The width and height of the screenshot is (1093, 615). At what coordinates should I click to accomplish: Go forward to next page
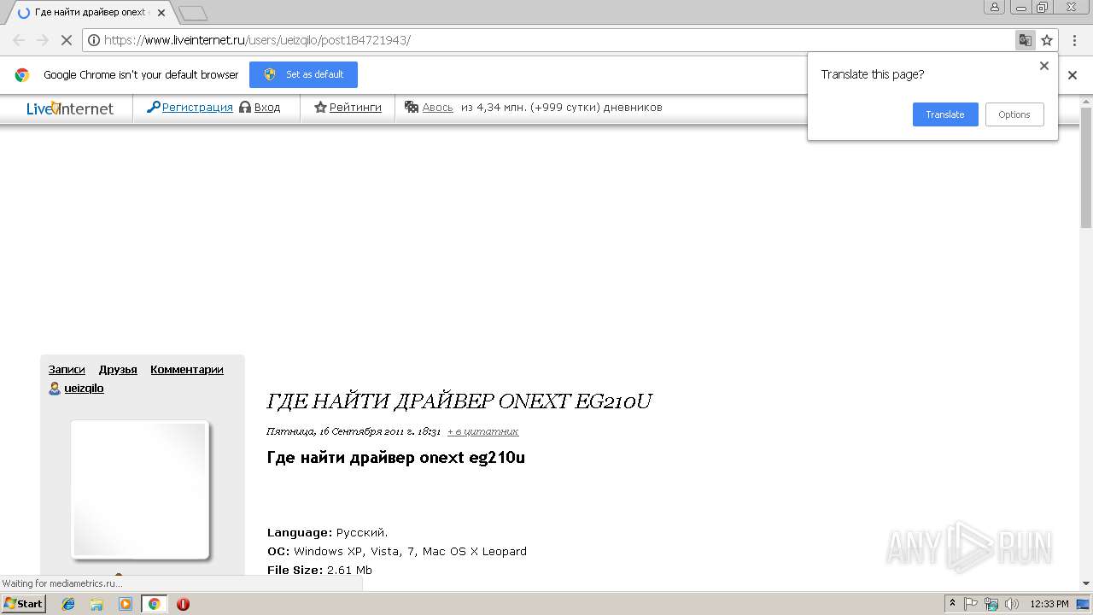tap(43, 40)
